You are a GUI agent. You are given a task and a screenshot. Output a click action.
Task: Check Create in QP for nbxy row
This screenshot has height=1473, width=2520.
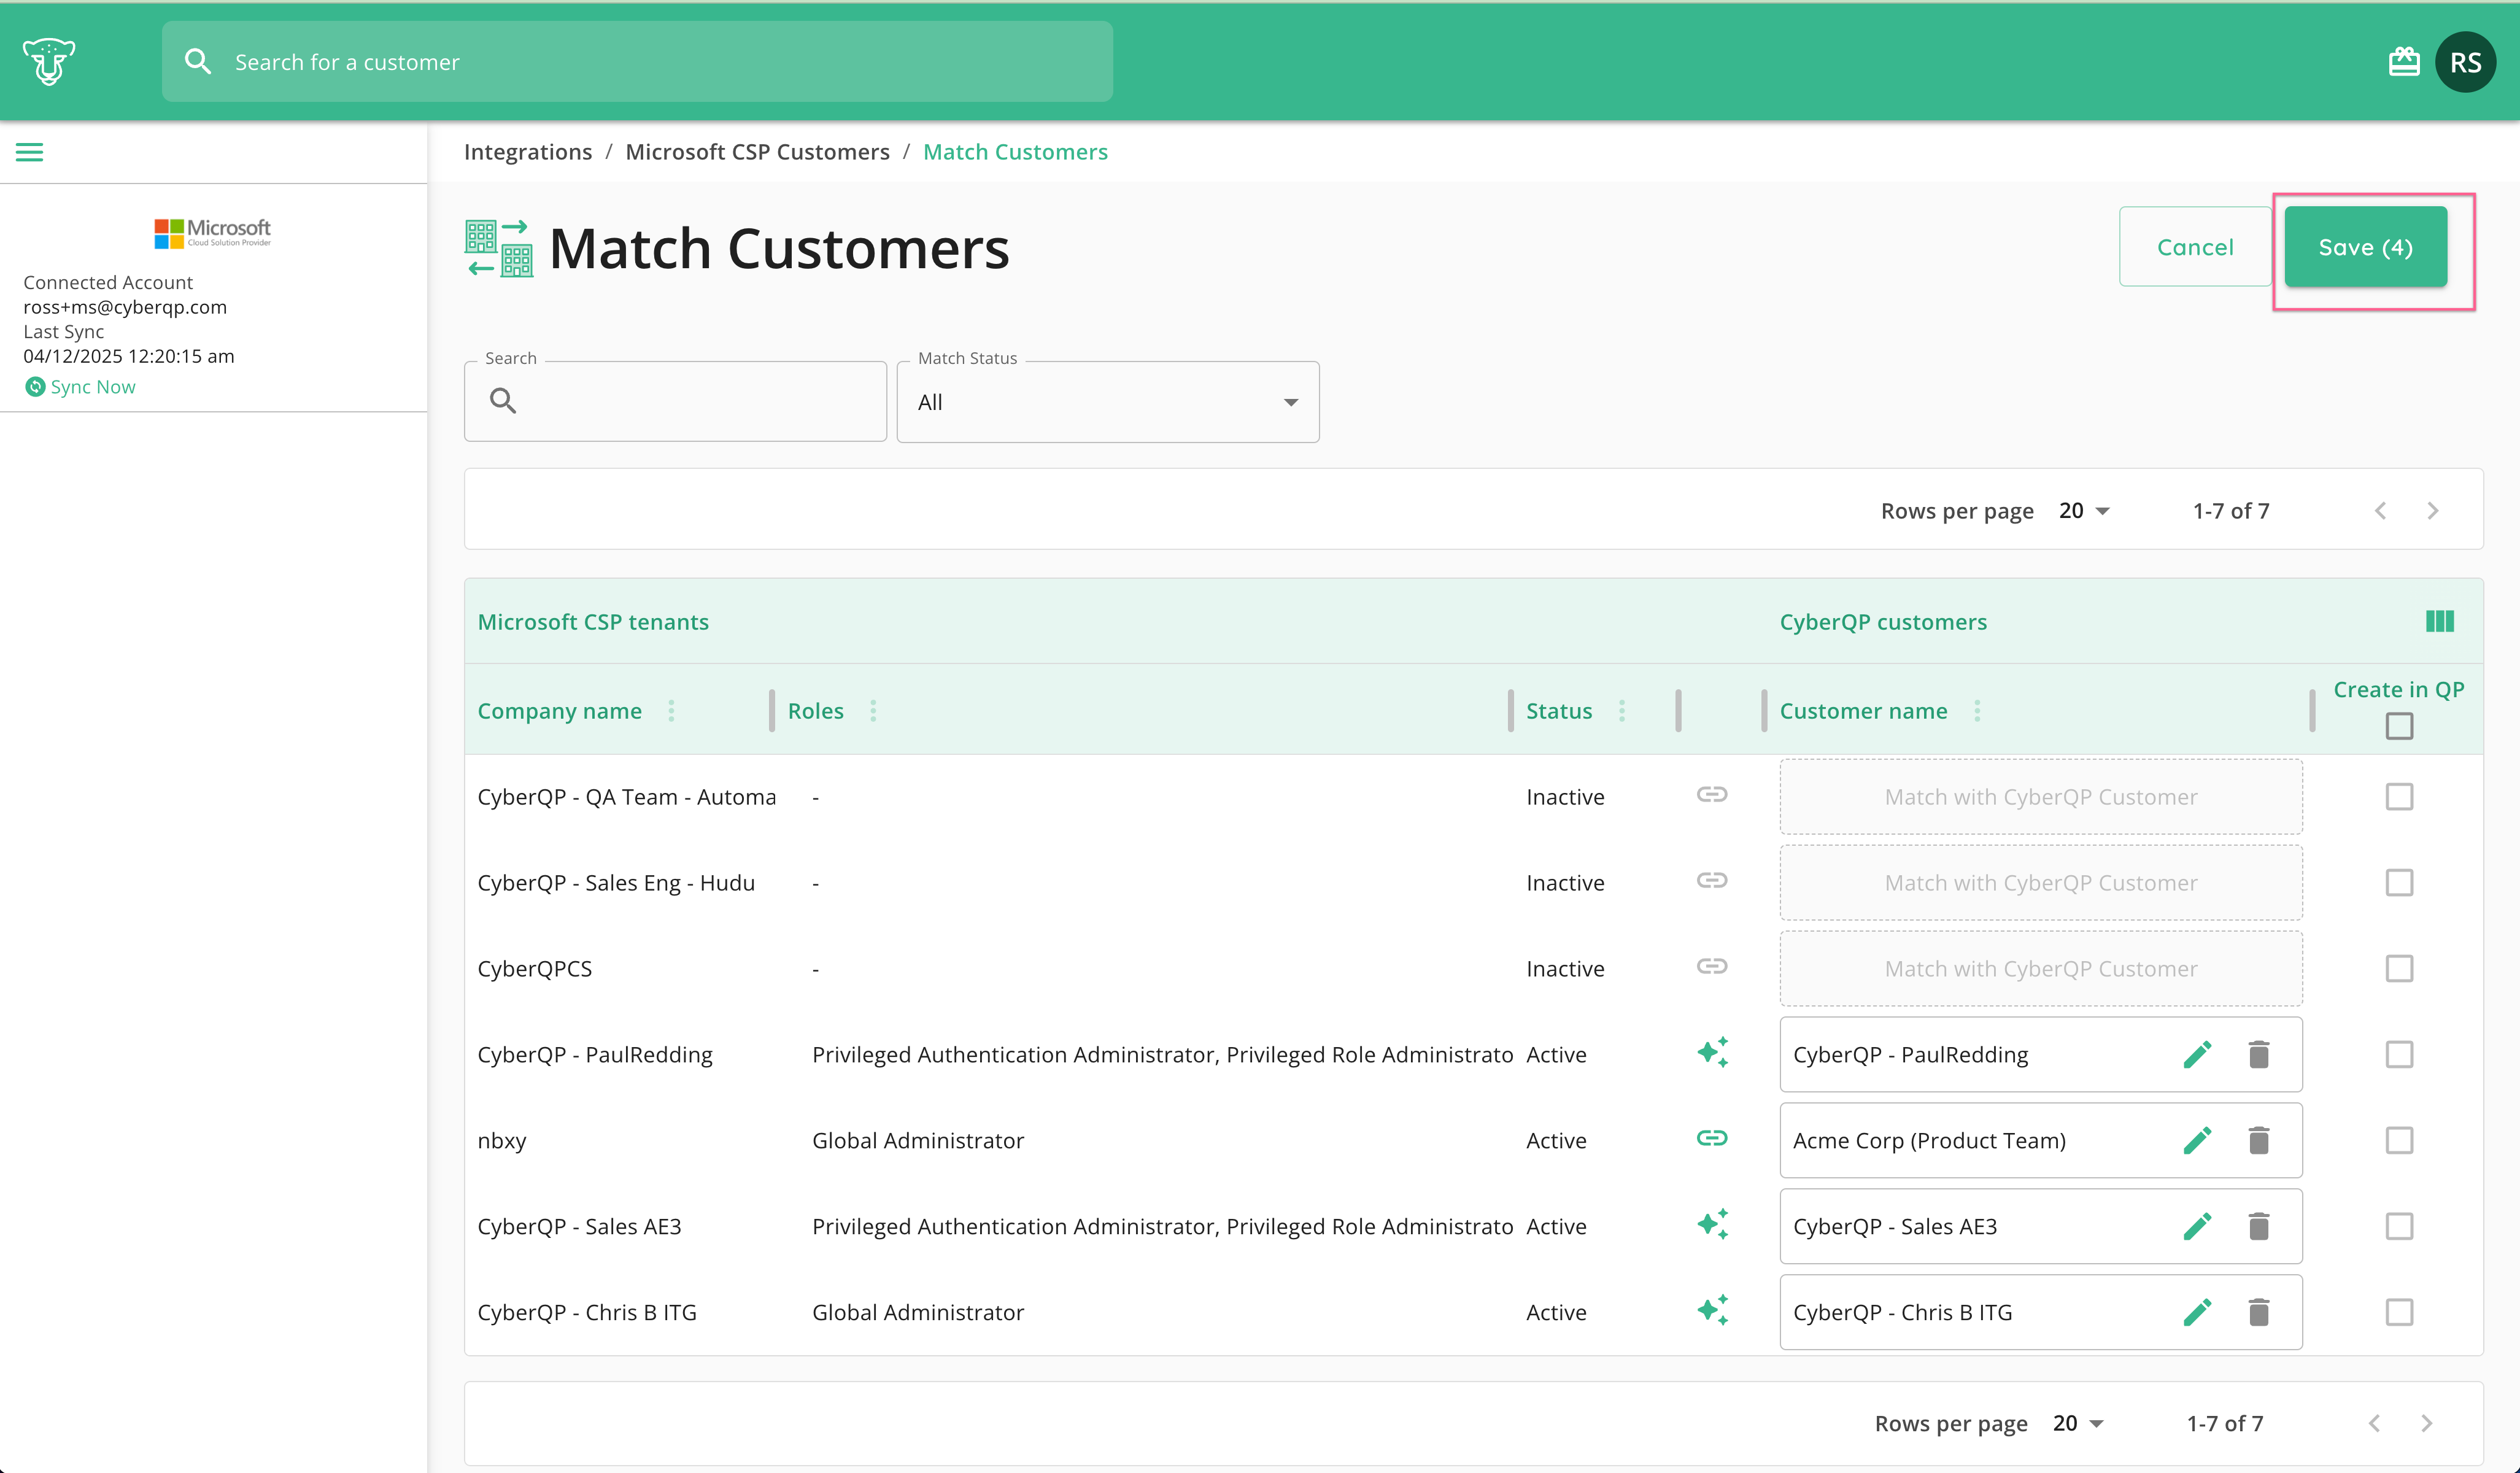coord(2399,1141)
